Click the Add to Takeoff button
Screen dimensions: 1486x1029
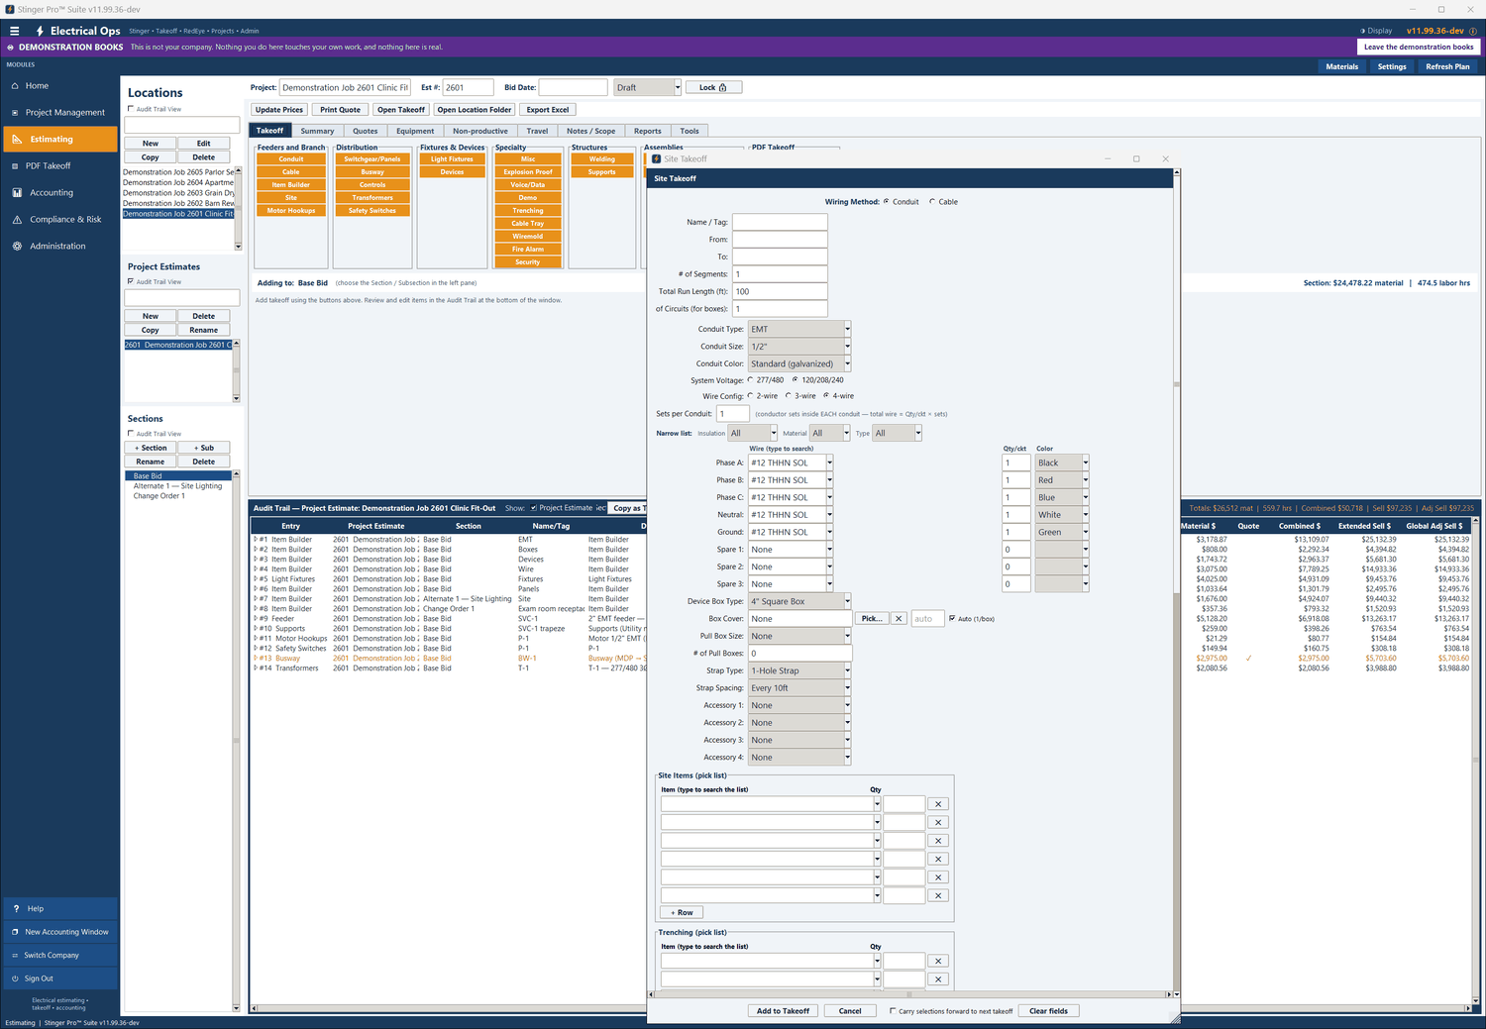pos(783,1011)
